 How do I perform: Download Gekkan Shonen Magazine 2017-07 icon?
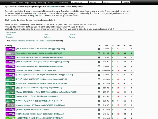[x=99, y=79]
